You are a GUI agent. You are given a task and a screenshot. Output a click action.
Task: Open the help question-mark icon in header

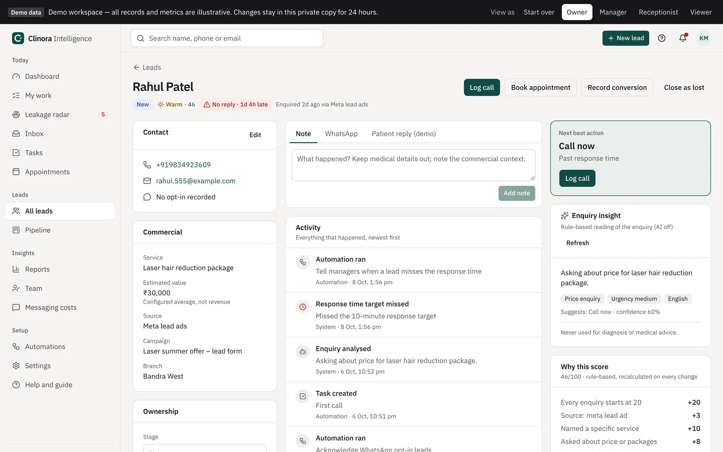pos(662,38)
